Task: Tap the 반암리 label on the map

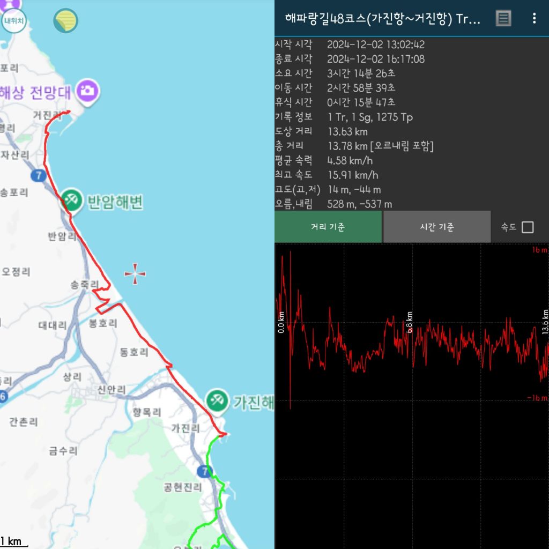Action: click(62, 236)
